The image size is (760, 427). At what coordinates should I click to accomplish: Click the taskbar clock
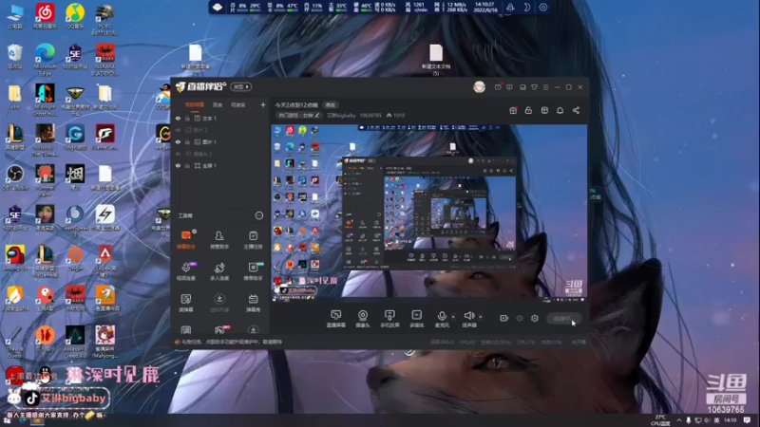(x=730, y=420)
